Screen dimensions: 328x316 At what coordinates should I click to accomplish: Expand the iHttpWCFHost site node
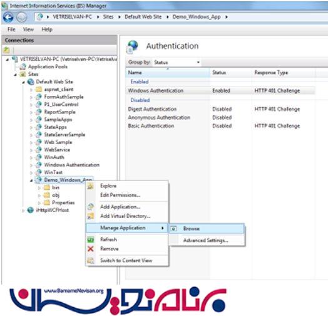(23, 211)
